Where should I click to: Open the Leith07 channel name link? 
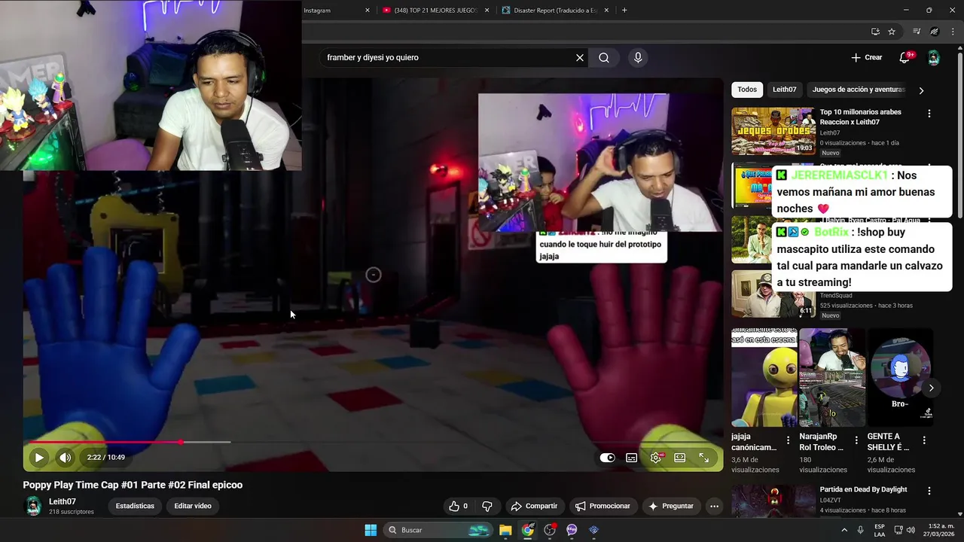pos(63,501)
